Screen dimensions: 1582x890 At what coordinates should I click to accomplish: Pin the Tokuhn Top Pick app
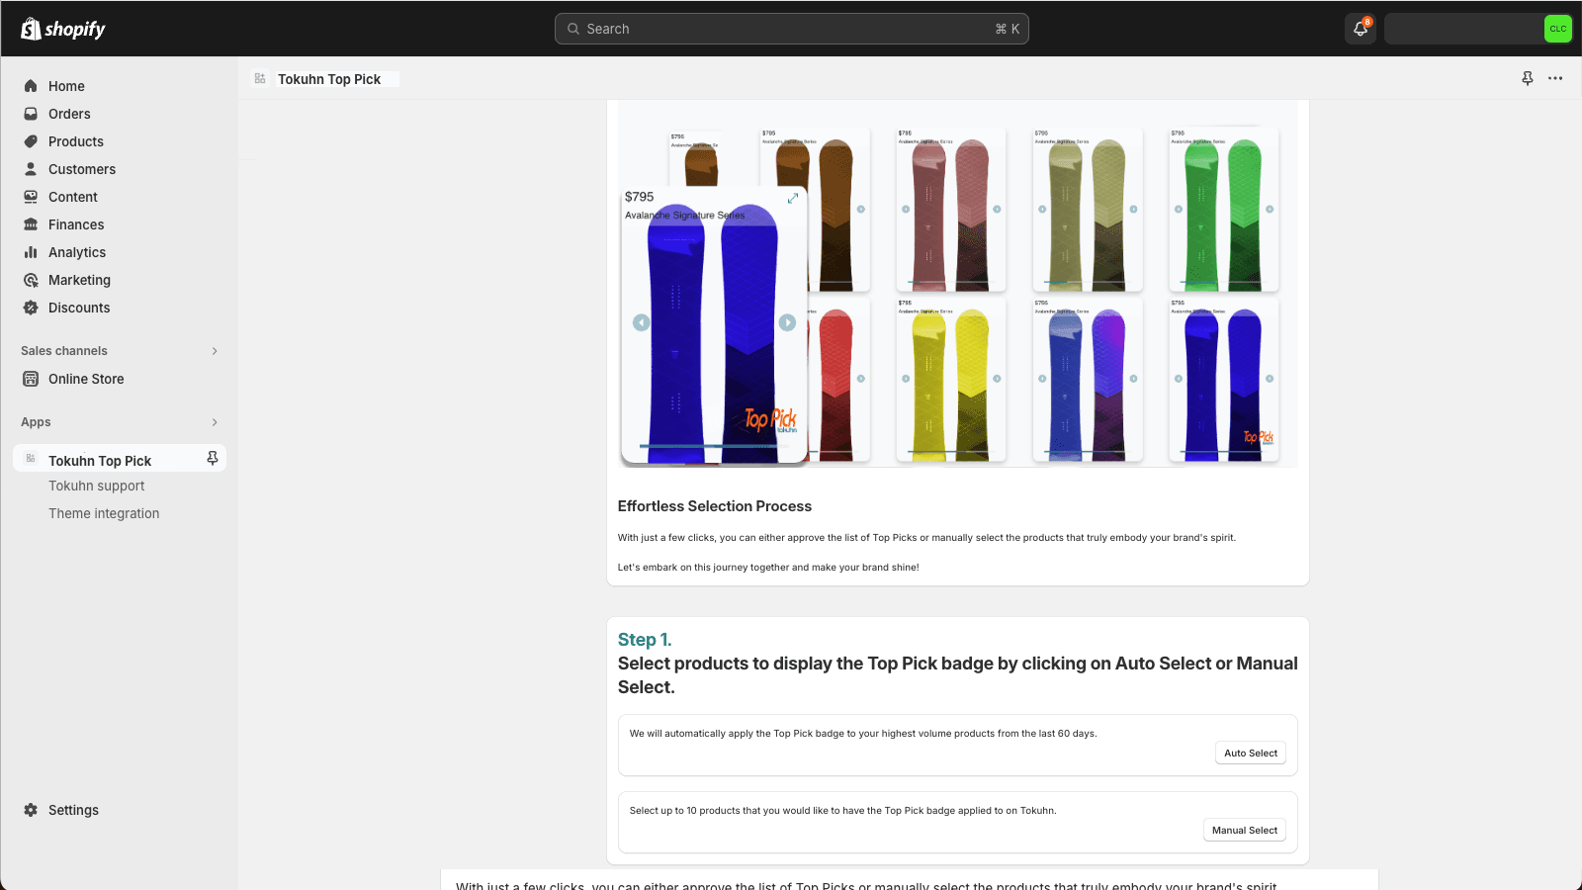click(212, 458)
